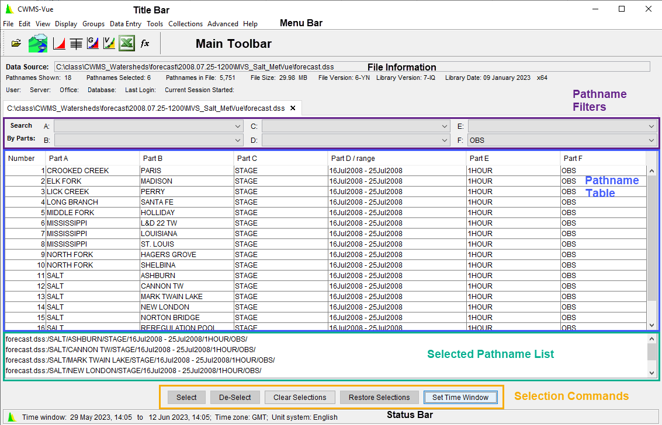Click the status bar green sail icon
Viewport: 662px width, 425px height.
point(12,417)
